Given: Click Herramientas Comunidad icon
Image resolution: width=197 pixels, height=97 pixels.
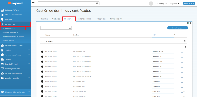Looking at the screenshot, I should click(2, 73).
